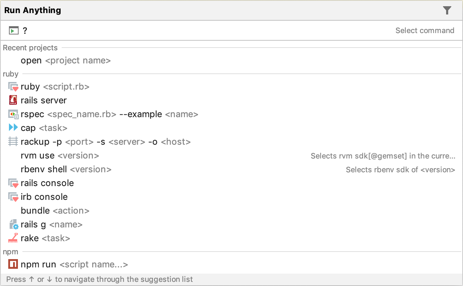The width and height of the screenshot is (463, 286).
Task: Click the red Rails server icon
Action: (13, 100)
